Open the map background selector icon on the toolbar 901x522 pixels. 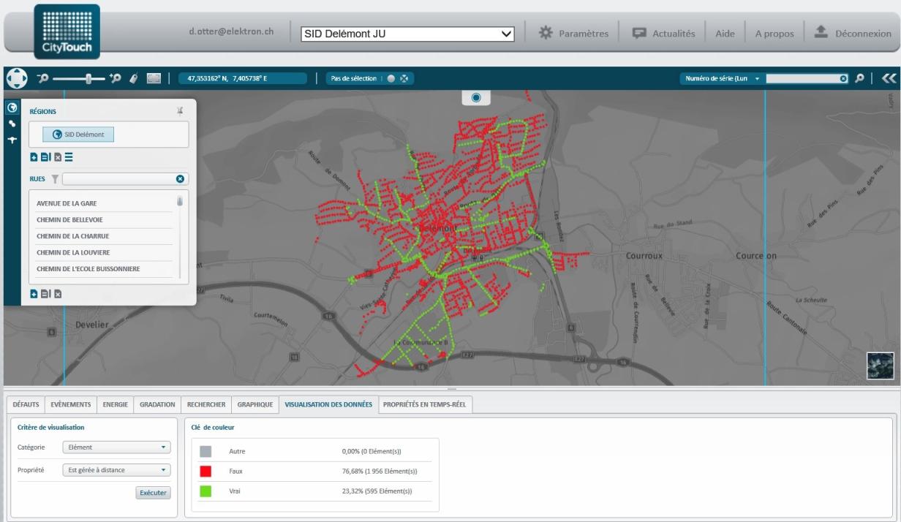(151, 77)
